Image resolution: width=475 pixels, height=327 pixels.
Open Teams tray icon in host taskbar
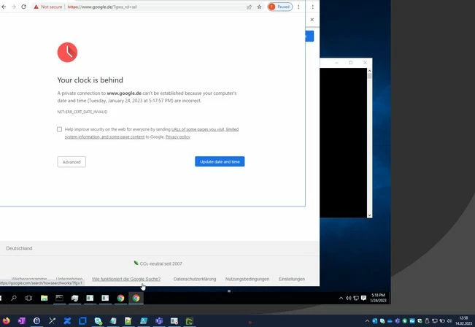tap(397, 321)
